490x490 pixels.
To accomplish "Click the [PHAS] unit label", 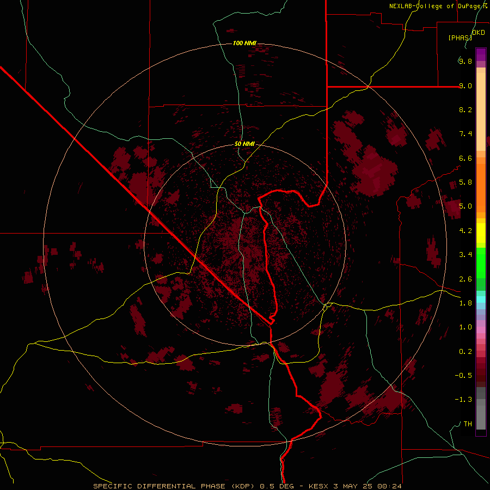I will click(460, 38).
